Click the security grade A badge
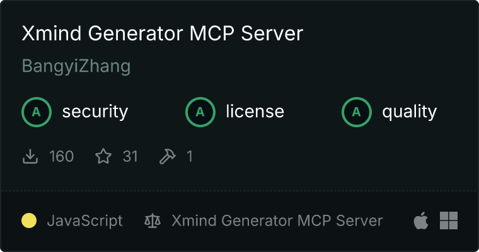 [x=37, y=112]
